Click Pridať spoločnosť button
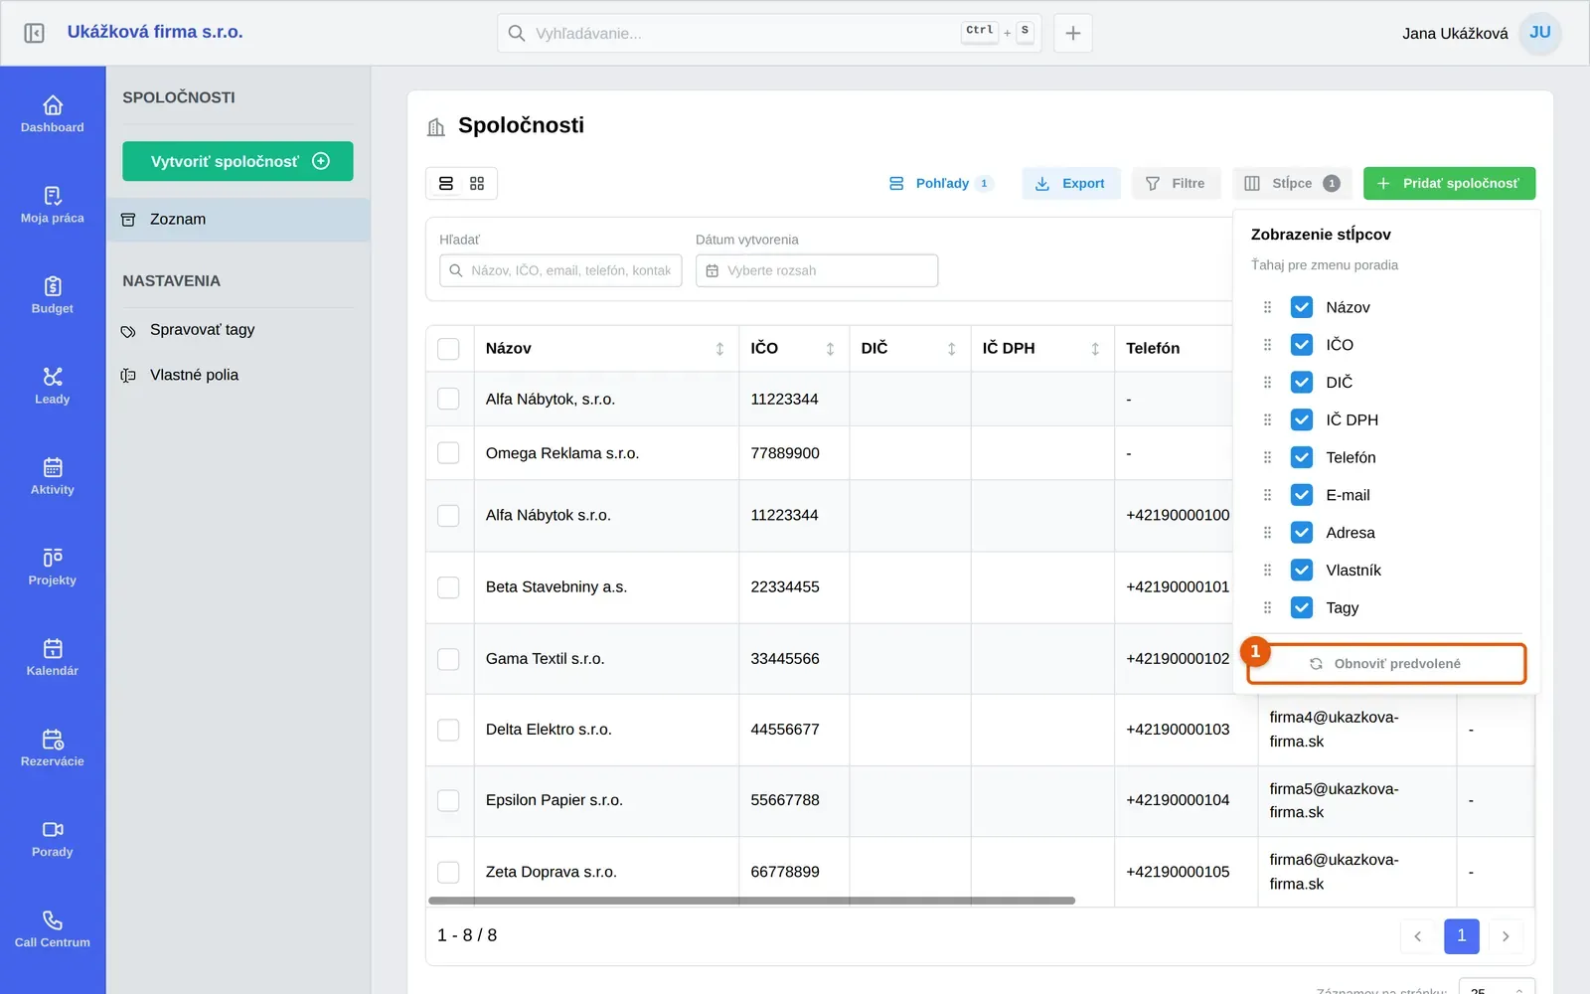 click(x=1449, y=184)
